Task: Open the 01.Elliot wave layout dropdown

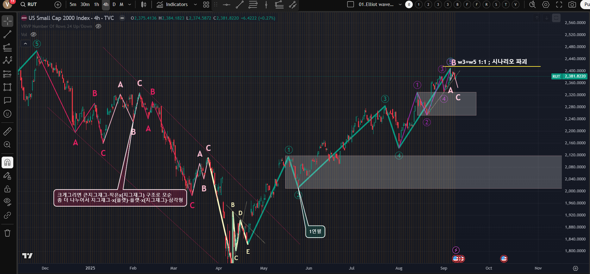Action: pos(400,4)
